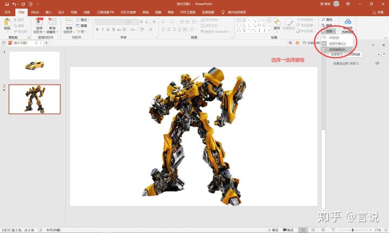Paste from clipboard (粘贴)
This screenshot has width=389, height=233.
coord(8,24)
